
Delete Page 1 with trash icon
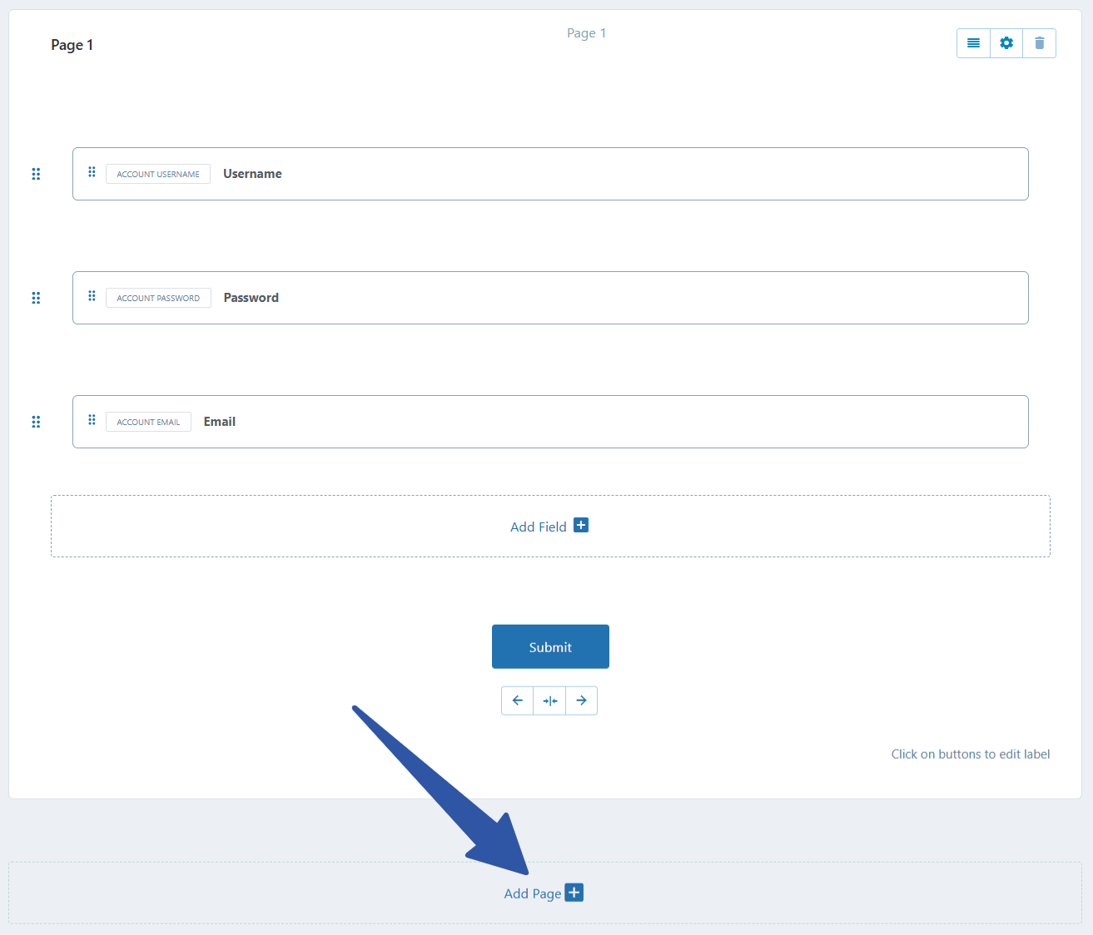tap(1039, 43)
